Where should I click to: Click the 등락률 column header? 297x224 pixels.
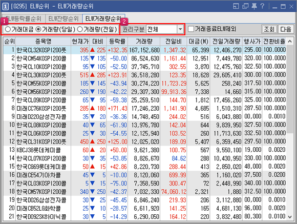click(x=117, y=42)
